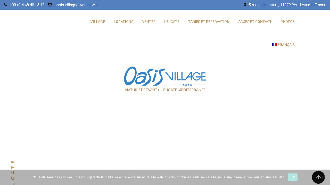Click the cookie notice message text
The image size is (330, 185).
pyautogui.click(x=159, y=177)
